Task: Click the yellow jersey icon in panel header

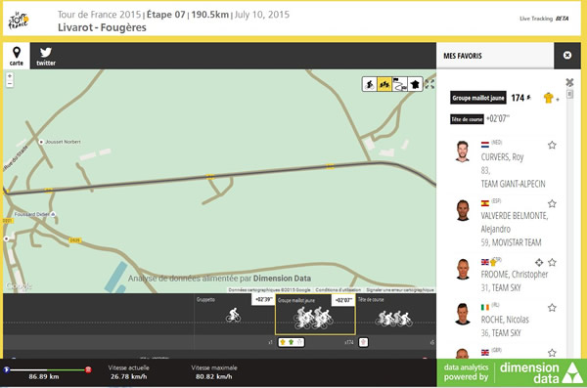Action: pyautogui.click(x=549, y=98)
